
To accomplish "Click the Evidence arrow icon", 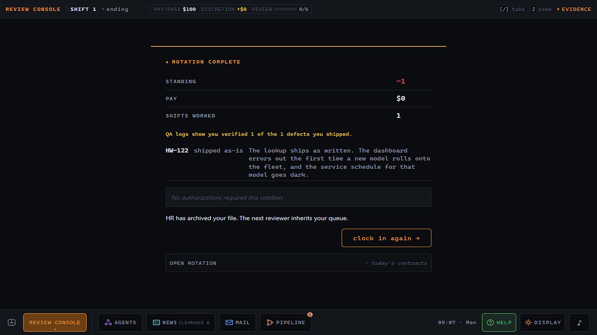I will [558, 9].
